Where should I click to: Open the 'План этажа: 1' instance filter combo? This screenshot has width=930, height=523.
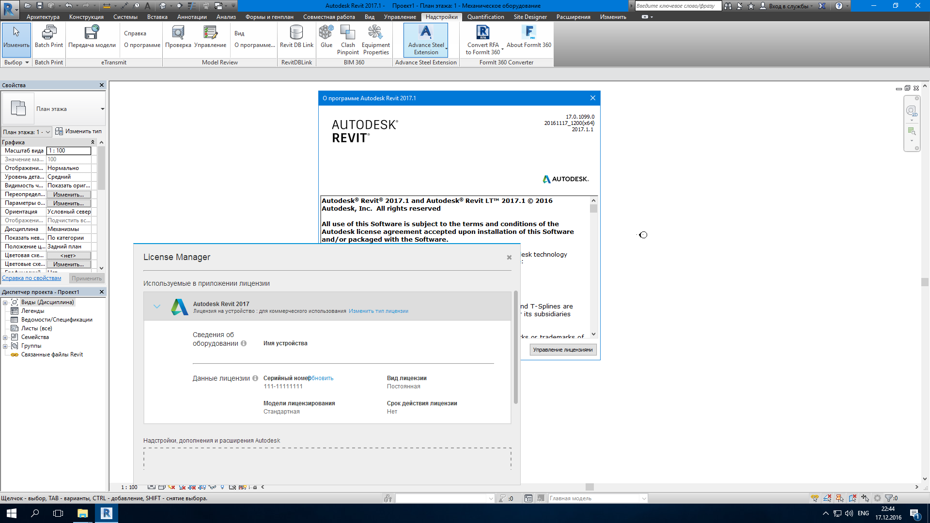(27, 132)
